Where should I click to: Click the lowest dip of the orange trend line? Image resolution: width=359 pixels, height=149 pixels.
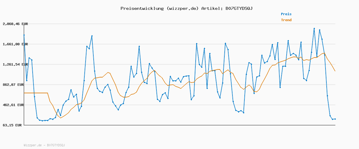coord(60,118)
